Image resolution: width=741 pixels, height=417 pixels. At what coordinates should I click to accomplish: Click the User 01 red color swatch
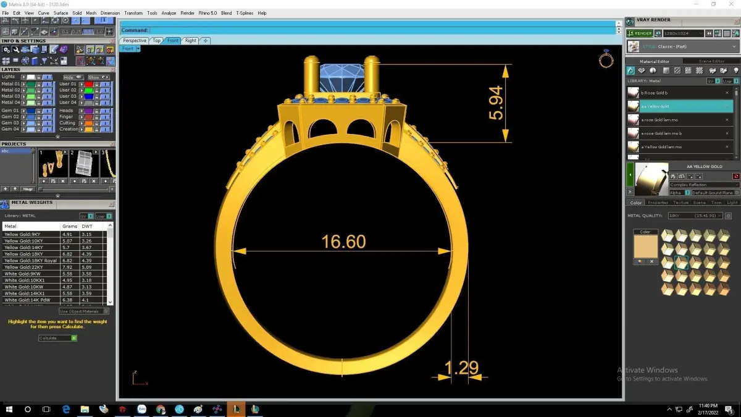tap(89, 84)
